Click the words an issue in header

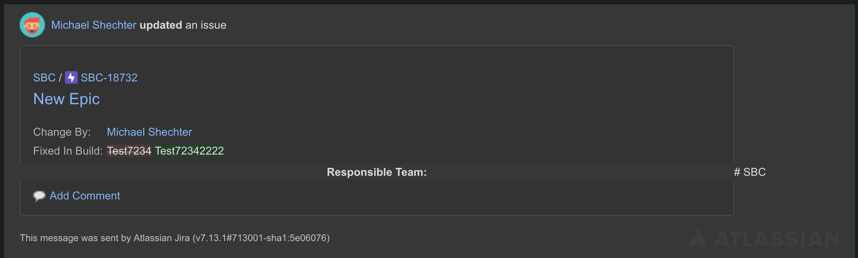206,25
